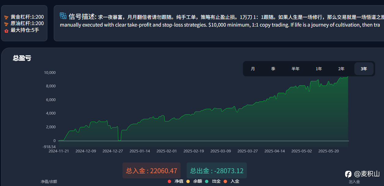The image size is (384, 186).
Task: Click the 黄金杠杆:1:200 text
Action: point(27,17)
